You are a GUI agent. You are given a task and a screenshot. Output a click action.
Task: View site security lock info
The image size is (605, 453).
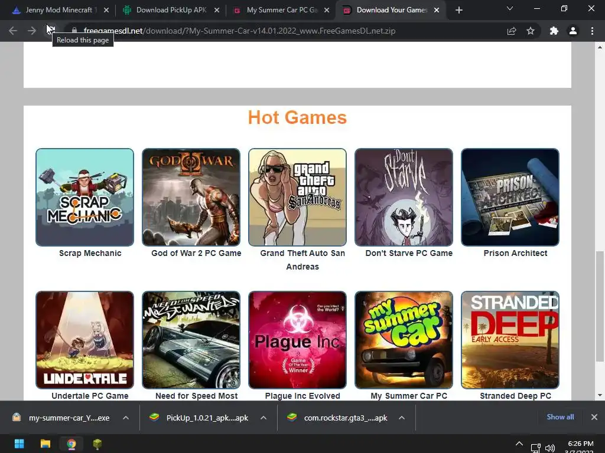[x=74, y=31]
